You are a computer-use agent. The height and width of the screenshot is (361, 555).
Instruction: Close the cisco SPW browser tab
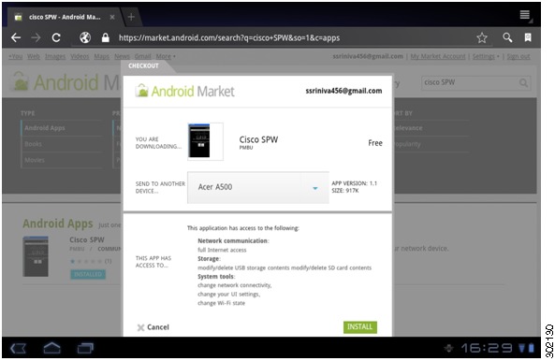112,17
